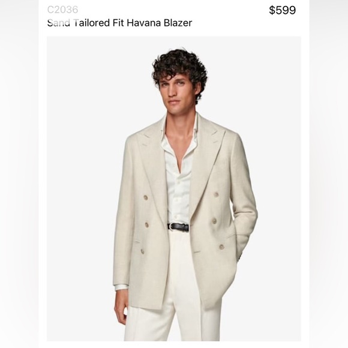Viewport: 348px width, 348px height.
Task: Click the model's black leather belt
Action: coord(178,227)
